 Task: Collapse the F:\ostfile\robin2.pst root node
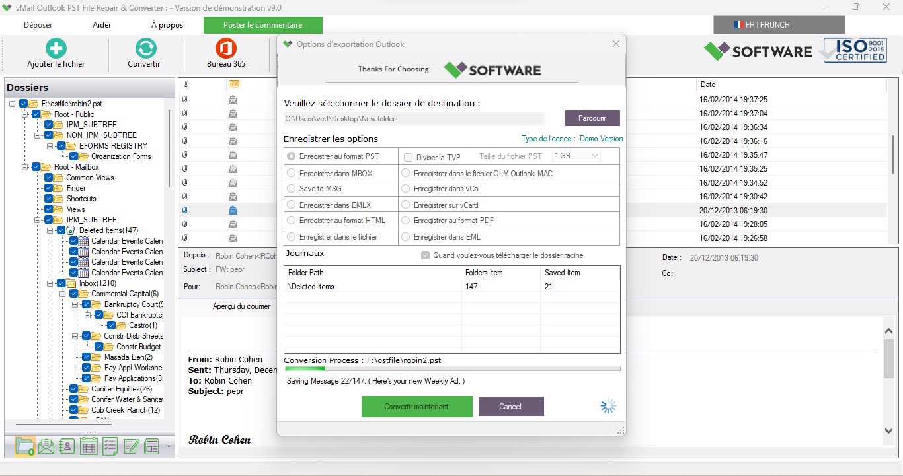13,104
